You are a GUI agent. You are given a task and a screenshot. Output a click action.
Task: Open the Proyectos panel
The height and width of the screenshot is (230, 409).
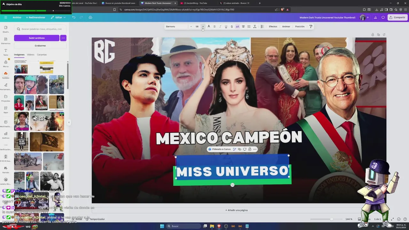click(x=6, y=98)
